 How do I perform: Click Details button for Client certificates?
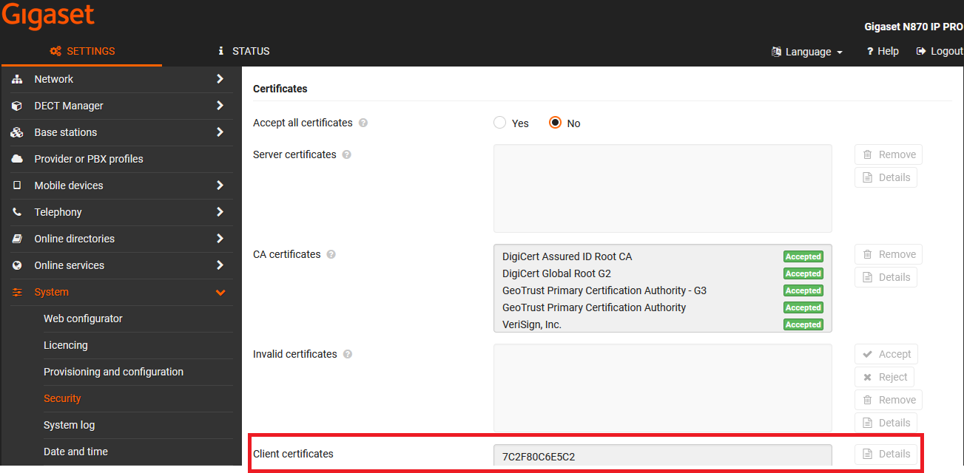click(x=886, y=454)
